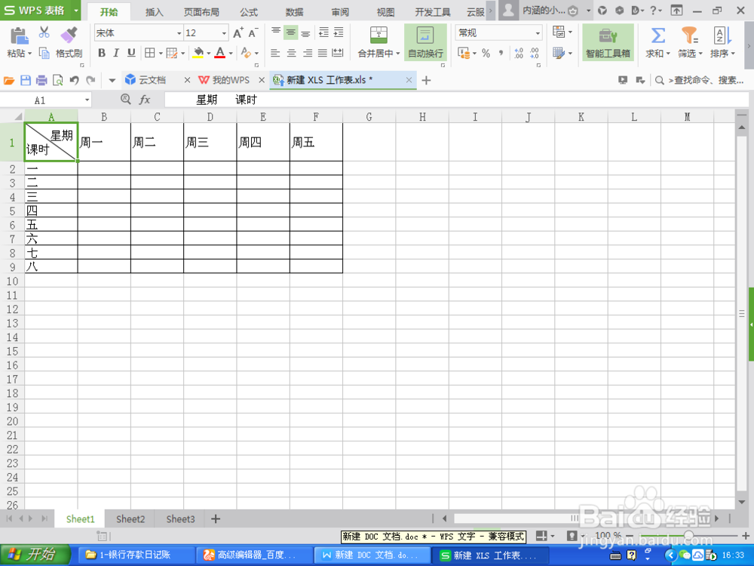
Task: Open the font size dropdown
Action: point(224,33)
